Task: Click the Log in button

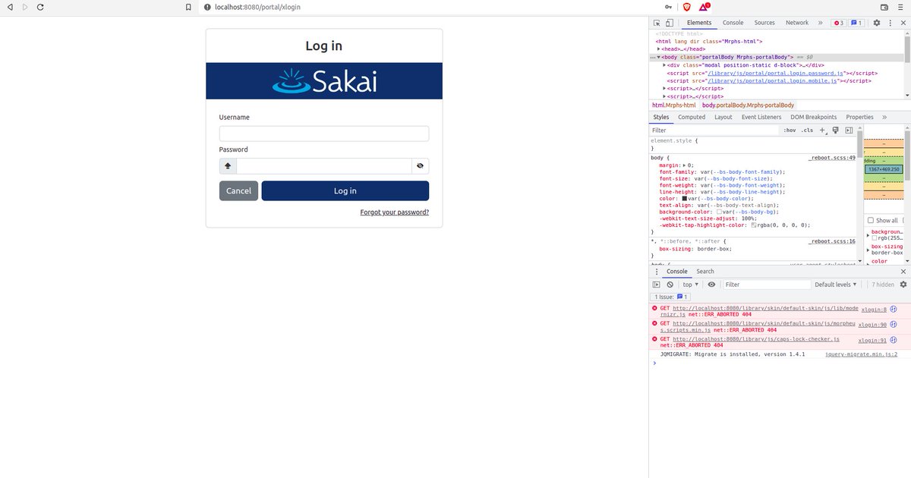Action: coord(345,190)
